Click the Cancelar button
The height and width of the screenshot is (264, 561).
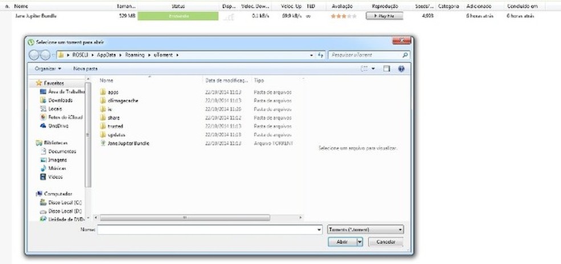pyautogui.click(x=386, y=242)
